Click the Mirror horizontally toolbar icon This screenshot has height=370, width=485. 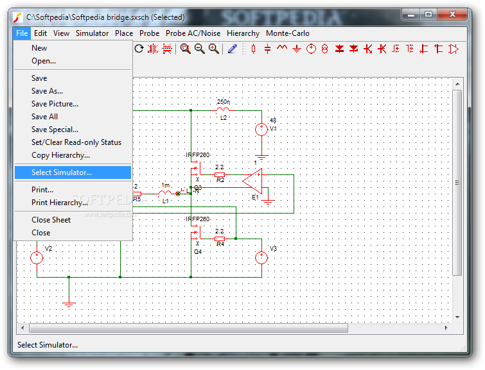point(153,49)
